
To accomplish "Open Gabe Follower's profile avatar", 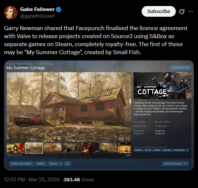I will (11, 13).
